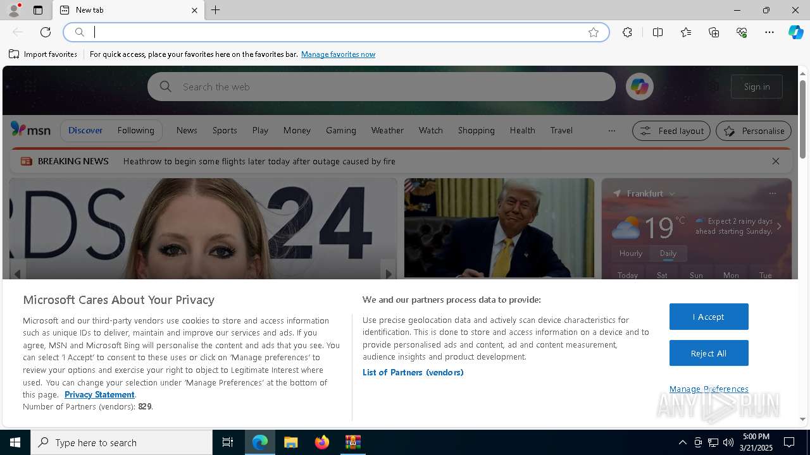
Task: Open a new tab with plus button
Action: tap(216, 10)
